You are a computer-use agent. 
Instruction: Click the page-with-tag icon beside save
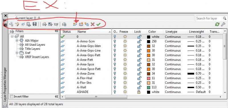click(x=29, y=24)
